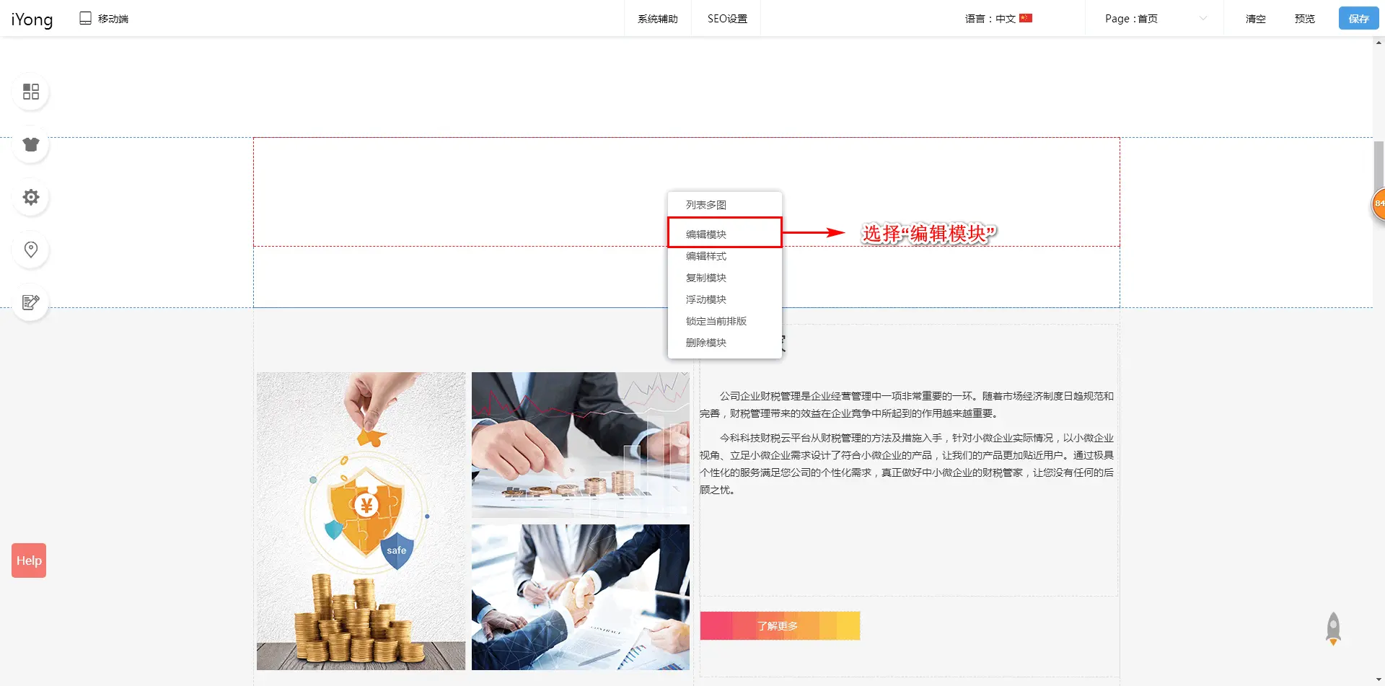Screen dimensions: 1385x686
Task: Expand the Page 首页 dropdown
Action: [x=1154, y=19]
